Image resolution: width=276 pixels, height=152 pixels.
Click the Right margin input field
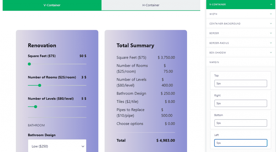tap(241, 103)
